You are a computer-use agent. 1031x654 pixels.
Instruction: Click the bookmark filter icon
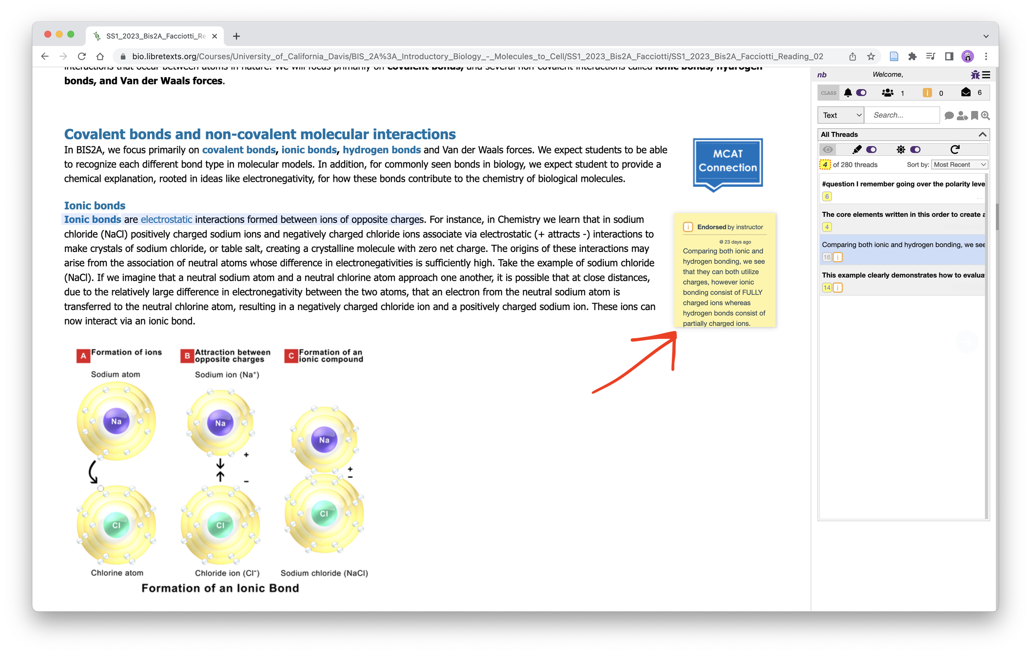pyautogui.click(x=975, y=115)
